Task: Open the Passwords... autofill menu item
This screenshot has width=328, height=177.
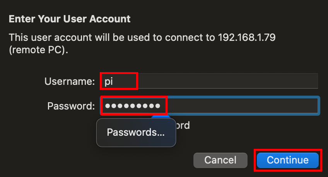Action: coord(136,133)
